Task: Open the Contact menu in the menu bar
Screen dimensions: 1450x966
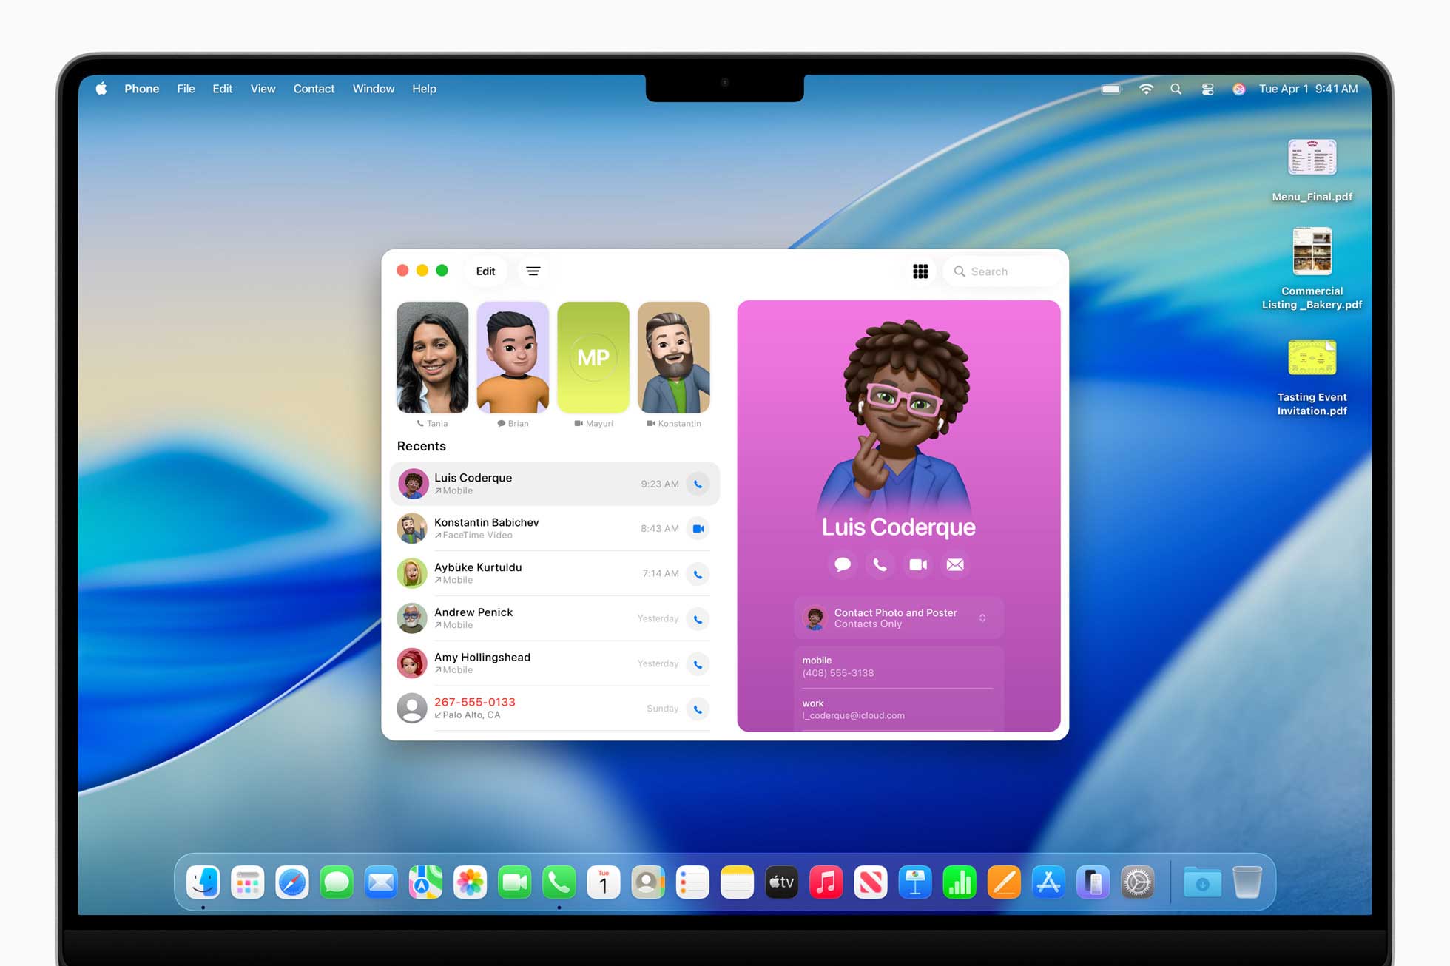Action: (x=314, y=88)
